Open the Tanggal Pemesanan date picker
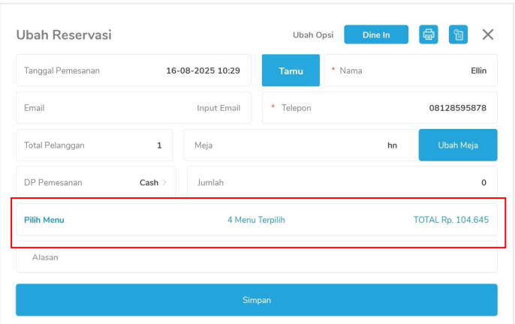 132,70
